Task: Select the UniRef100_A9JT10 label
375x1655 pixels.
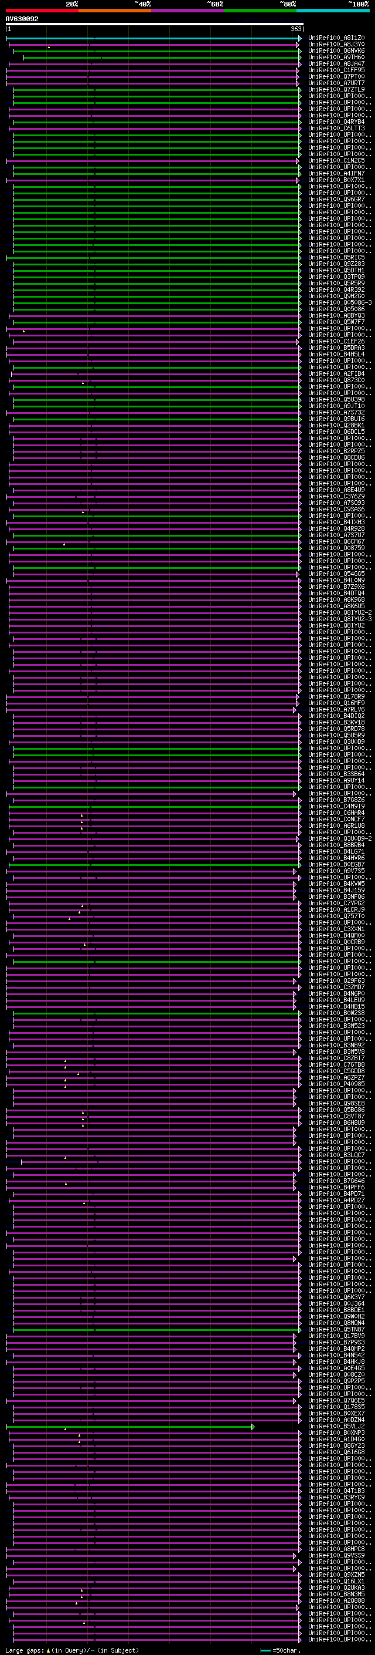Action: click(336, 406)
